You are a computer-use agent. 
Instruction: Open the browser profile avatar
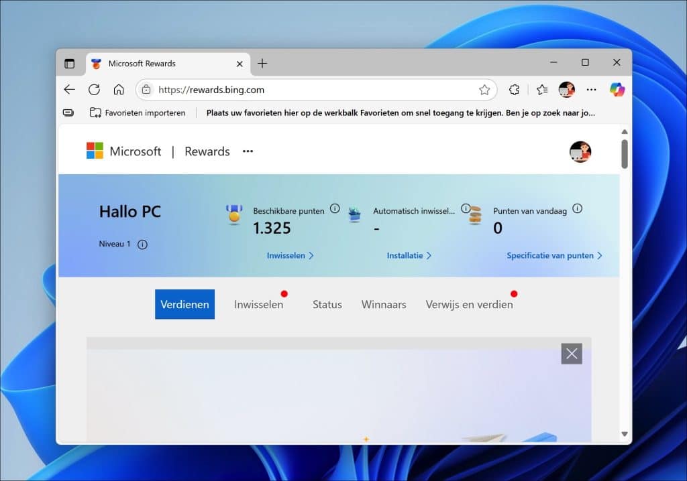tap(566, 90)
